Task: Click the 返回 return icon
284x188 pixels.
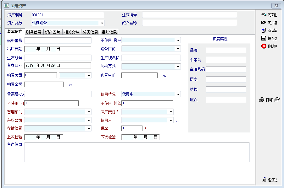Action: (x=264, y=180)
